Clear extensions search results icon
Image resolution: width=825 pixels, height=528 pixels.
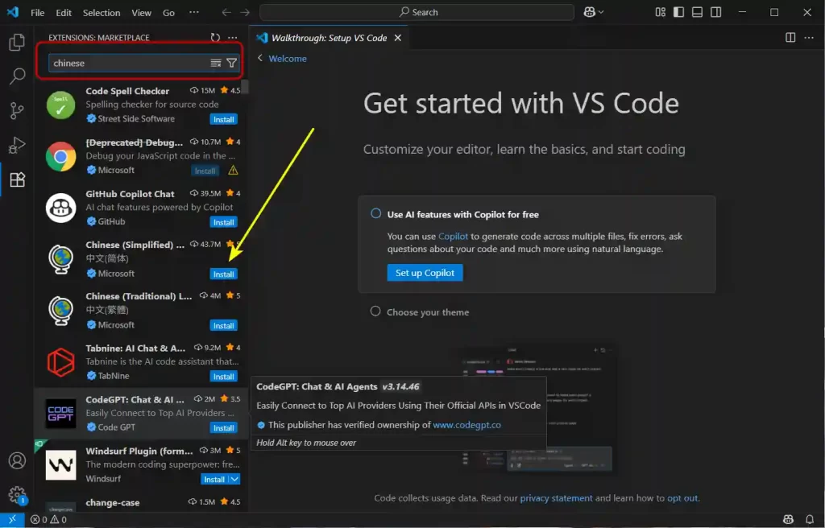pyautogui.click(x=216, y=63)
